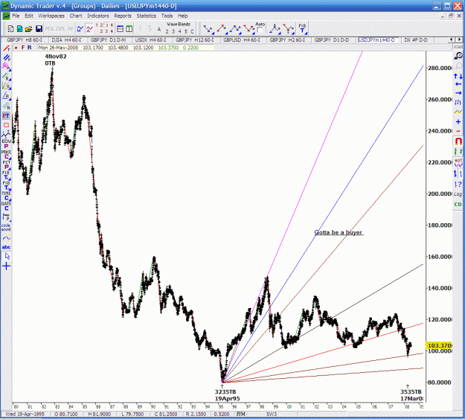465x419 pixels.
Task: Select the PRICE C tool
Action: [x=6, y=155]
